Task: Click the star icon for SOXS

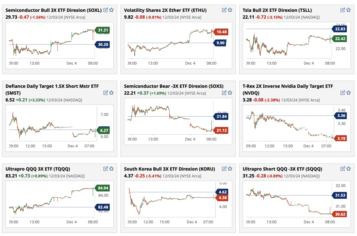Action: [x=230, y=93]
